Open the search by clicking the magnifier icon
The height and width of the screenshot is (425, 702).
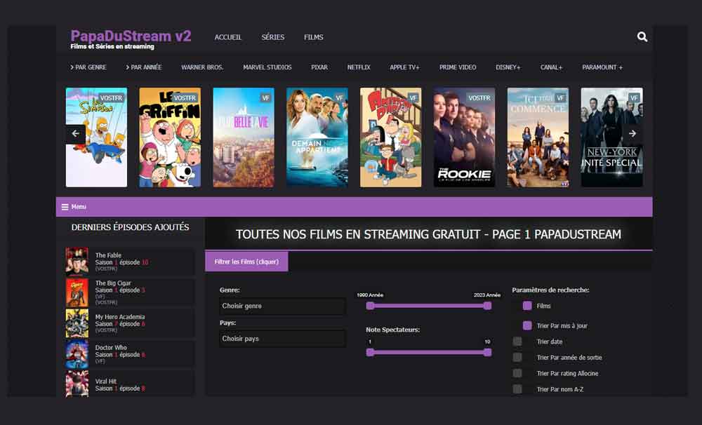click(x=642, y=36)
